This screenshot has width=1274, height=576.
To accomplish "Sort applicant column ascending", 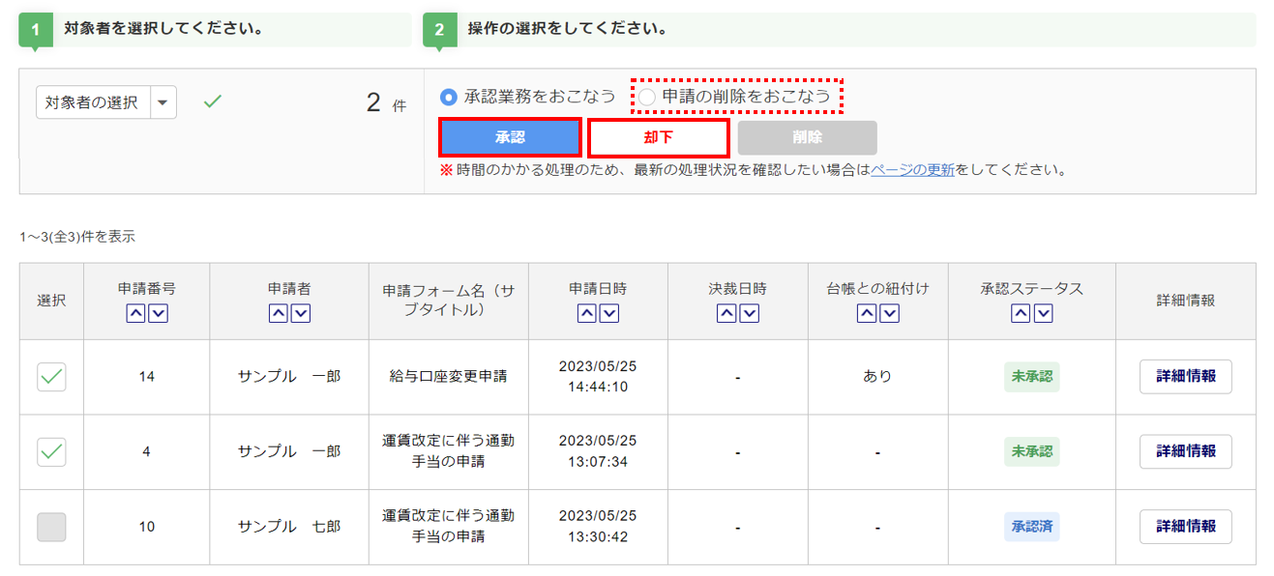I will tap(279, 313).
